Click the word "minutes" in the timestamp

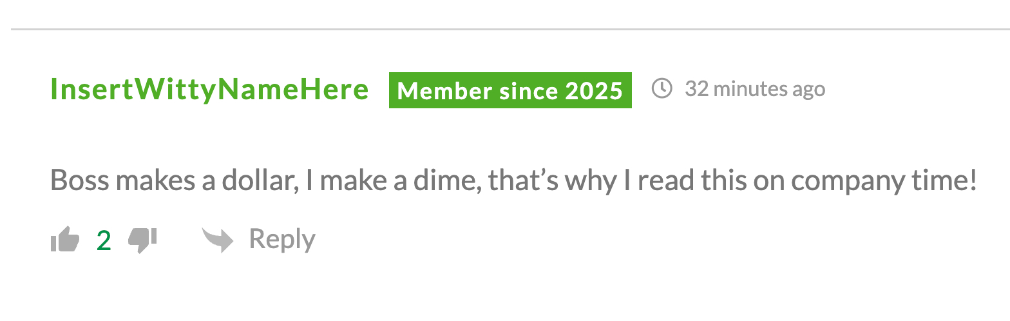(748, 88)
